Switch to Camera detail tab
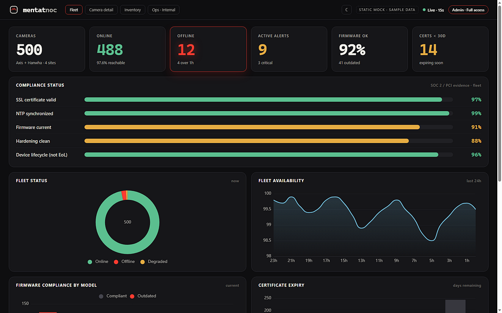Screen dimensions: 502x313 pyautogui.click(x=101, y=10)
